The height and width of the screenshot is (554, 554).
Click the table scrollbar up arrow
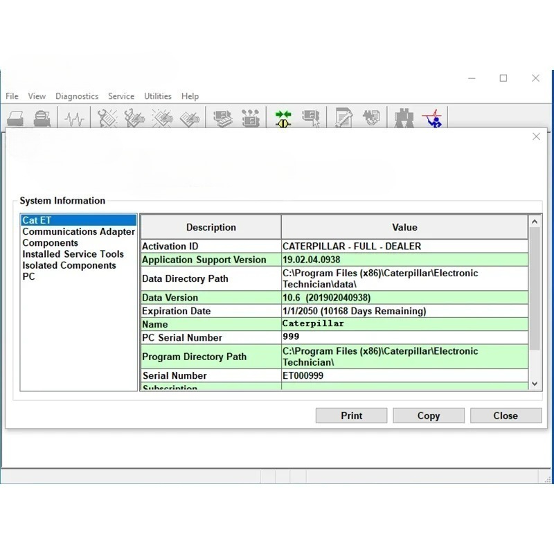[535, 222]
